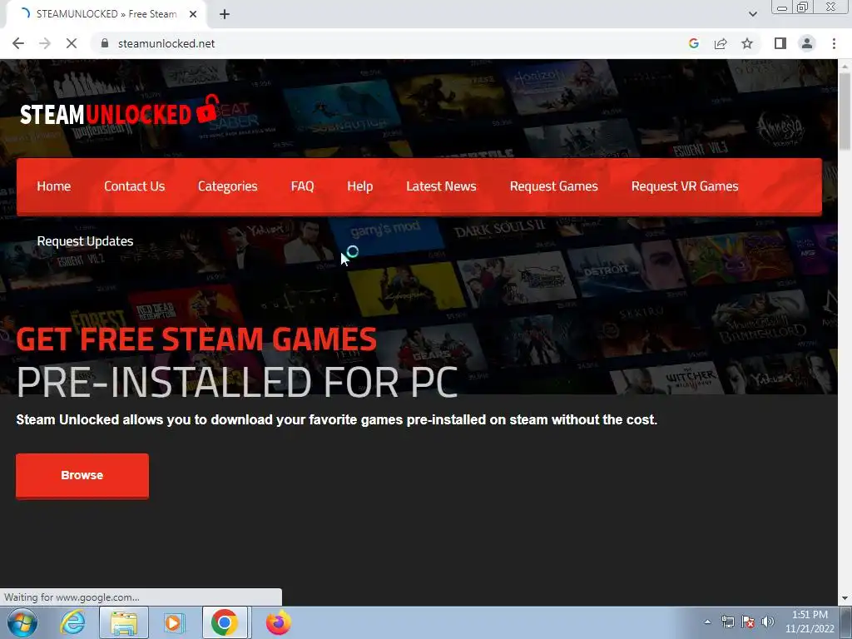Click the scrollbar down arrow

845,597
